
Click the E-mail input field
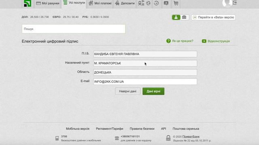point(145,82)
